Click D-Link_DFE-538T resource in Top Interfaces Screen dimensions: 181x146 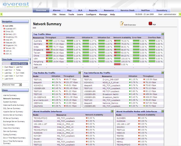111,79
